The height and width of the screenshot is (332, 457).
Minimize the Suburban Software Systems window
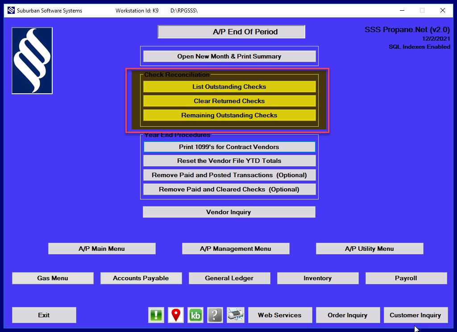pyautogui.click(x=402, y=11)
